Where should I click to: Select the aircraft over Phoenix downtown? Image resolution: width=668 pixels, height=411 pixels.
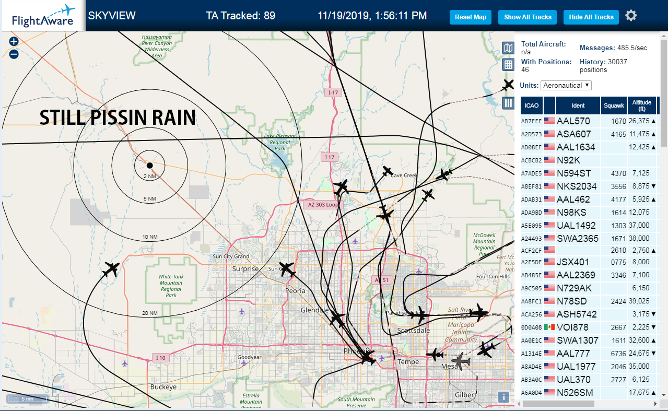(x=367, y=358)
